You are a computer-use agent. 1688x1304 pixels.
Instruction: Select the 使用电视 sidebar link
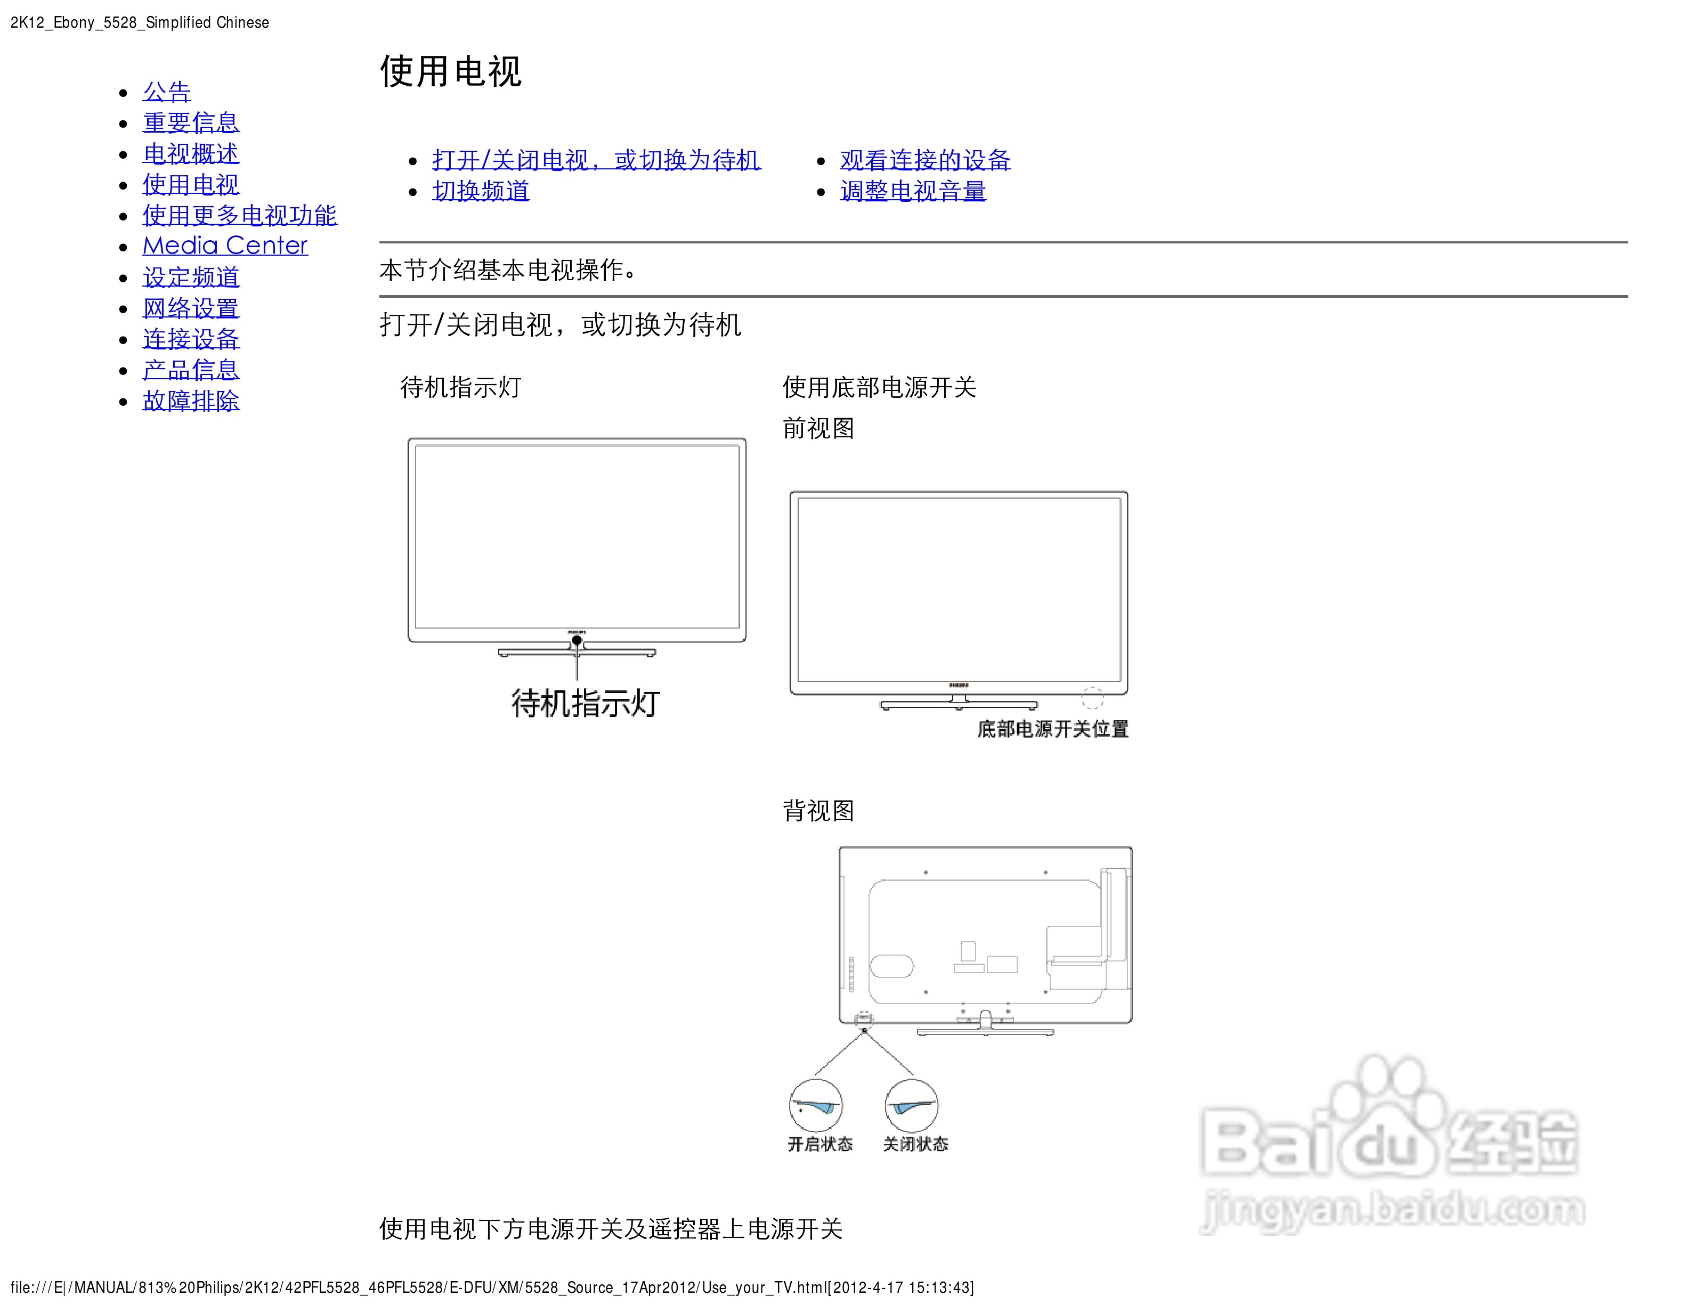[191, 185]
